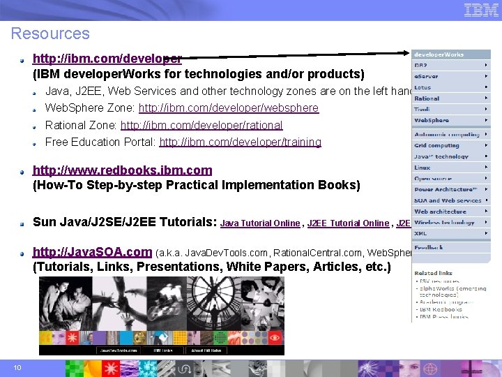Open the alphaWorks emerging technologies link
Image resolution: width=502 pixels, height=377 pixels.
tap(452, 291)
